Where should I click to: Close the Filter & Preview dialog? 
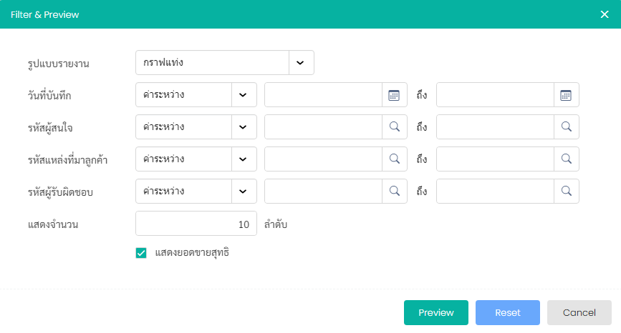tap(605, 14)
